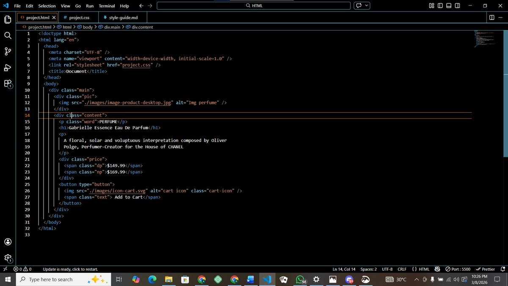The image size is (508, 286).
Task: Open the Go menu
Action: click(x=78, y=6)
